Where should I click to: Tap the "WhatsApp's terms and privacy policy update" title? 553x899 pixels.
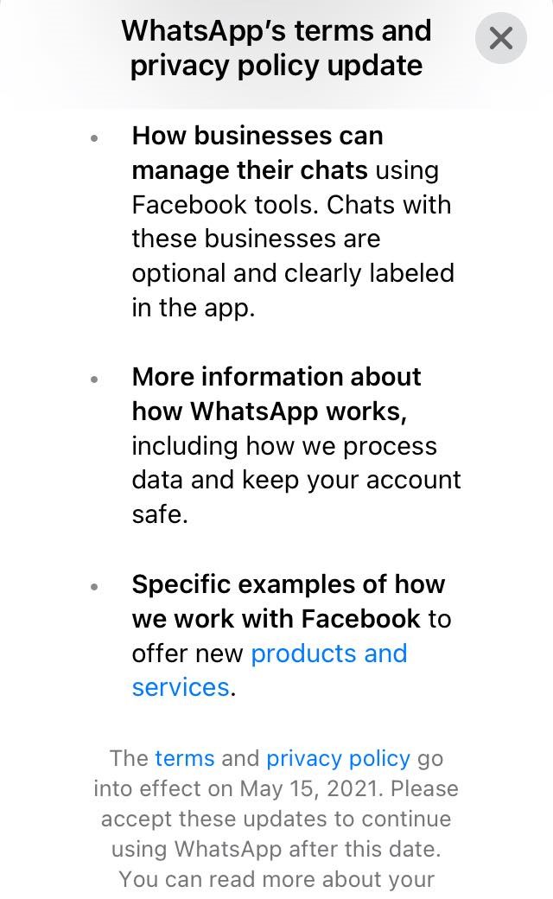(276, 48)
